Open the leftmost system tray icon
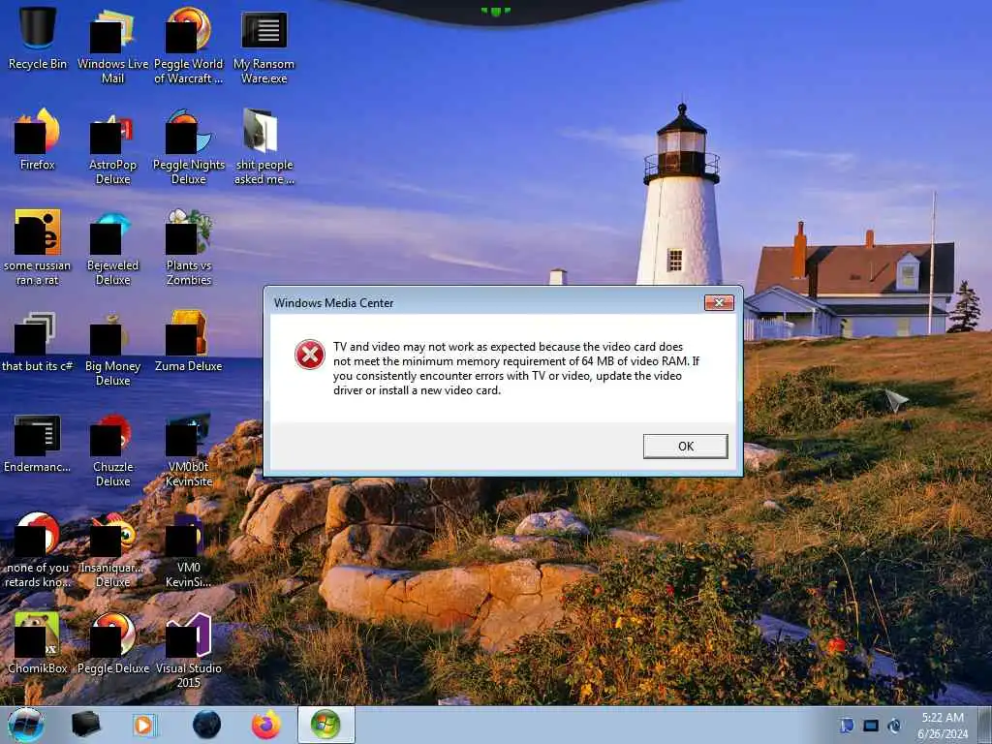This screenshot has width=992, height=744. click(x=847, y=726)
